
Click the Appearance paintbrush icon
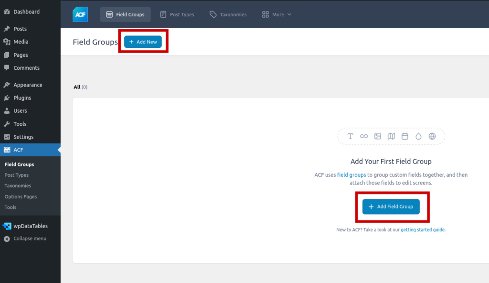[x=7, y=85]
